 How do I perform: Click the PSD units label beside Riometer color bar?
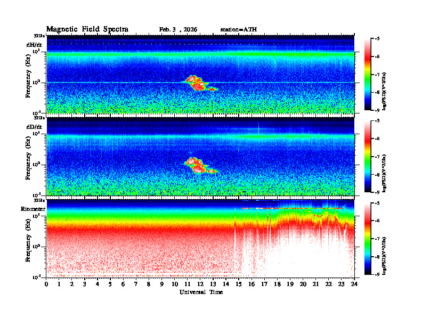(385, 256)
